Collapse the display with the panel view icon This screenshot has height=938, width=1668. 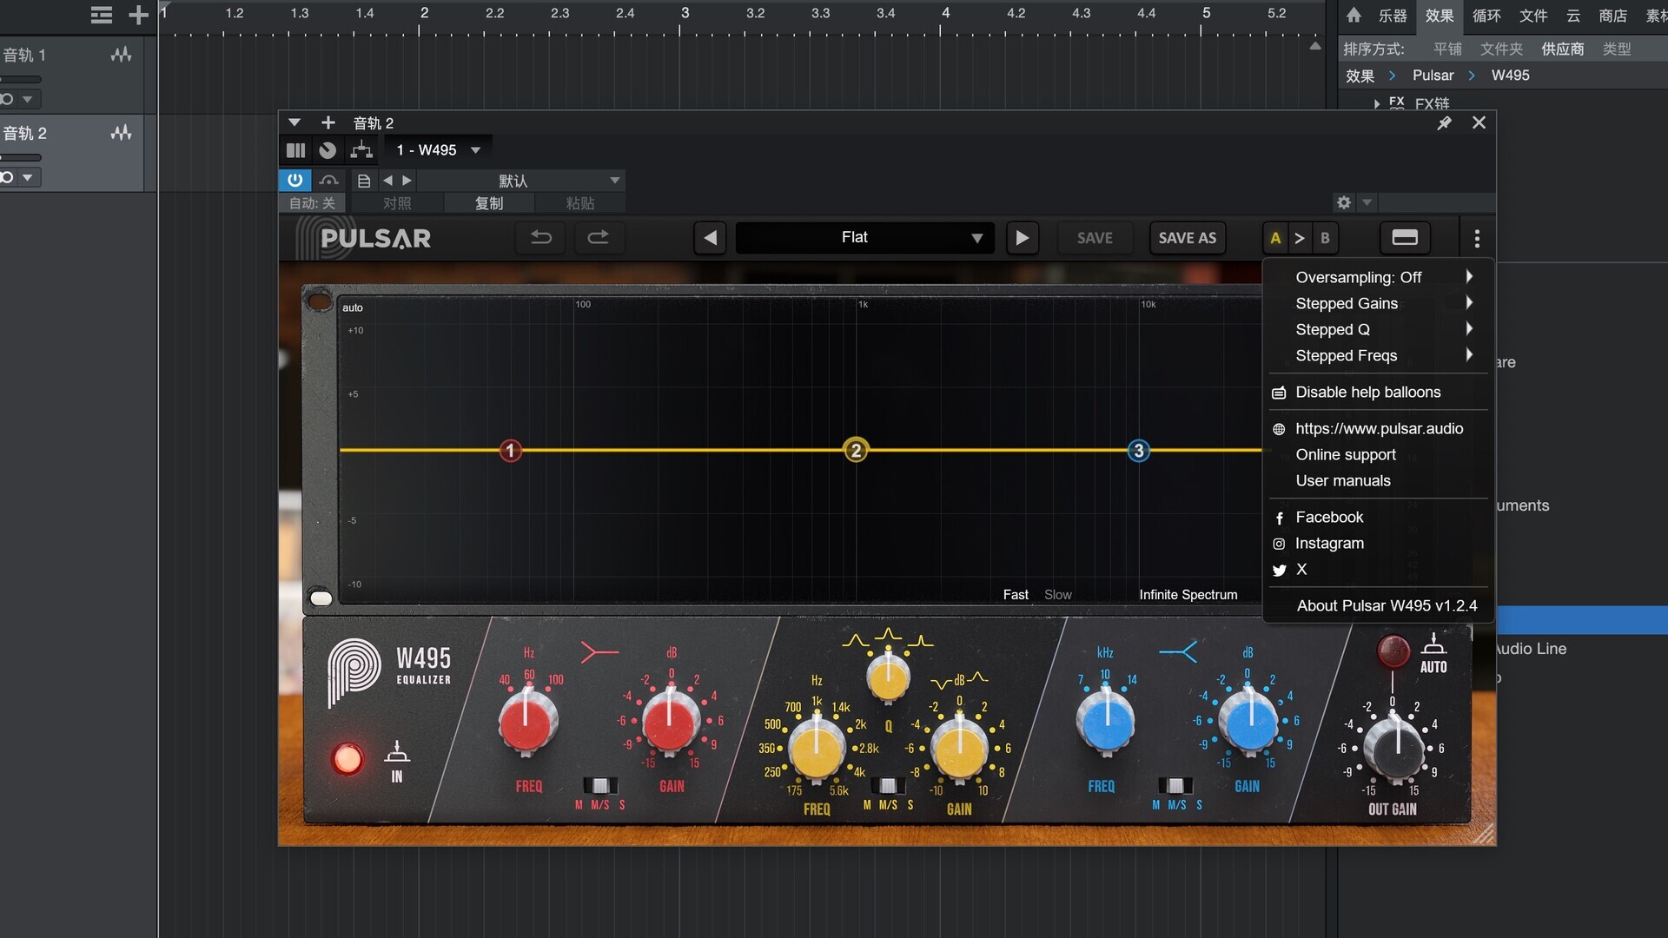(x=1405, y=238)
